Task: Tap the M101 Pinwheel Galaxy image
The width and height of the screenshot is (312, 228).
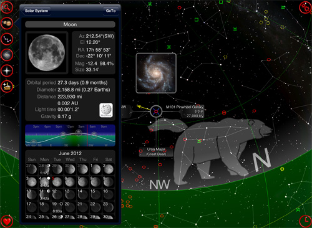Action: click(x=156, y=73)
